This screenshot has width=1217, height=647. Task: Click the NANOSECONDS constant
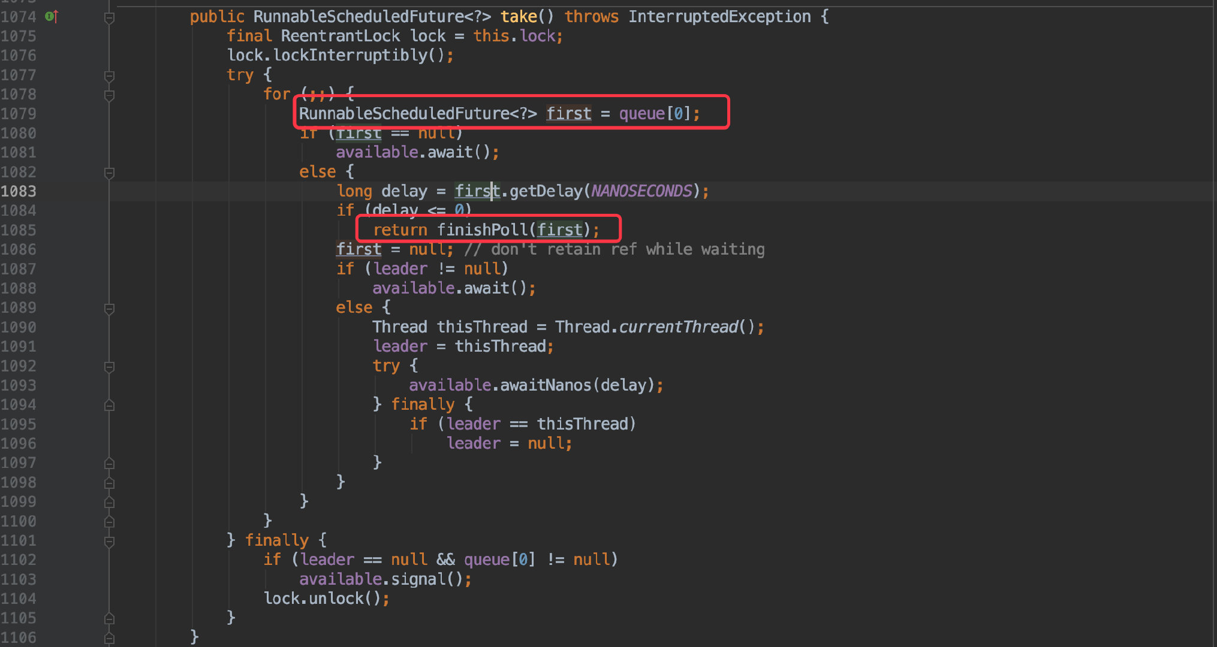click(x=641, y=191)
